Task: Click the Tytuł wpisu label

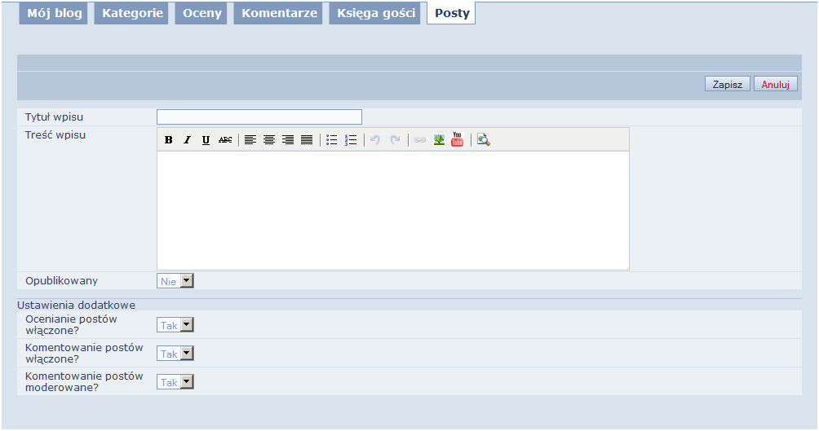Action: (55, 117)
